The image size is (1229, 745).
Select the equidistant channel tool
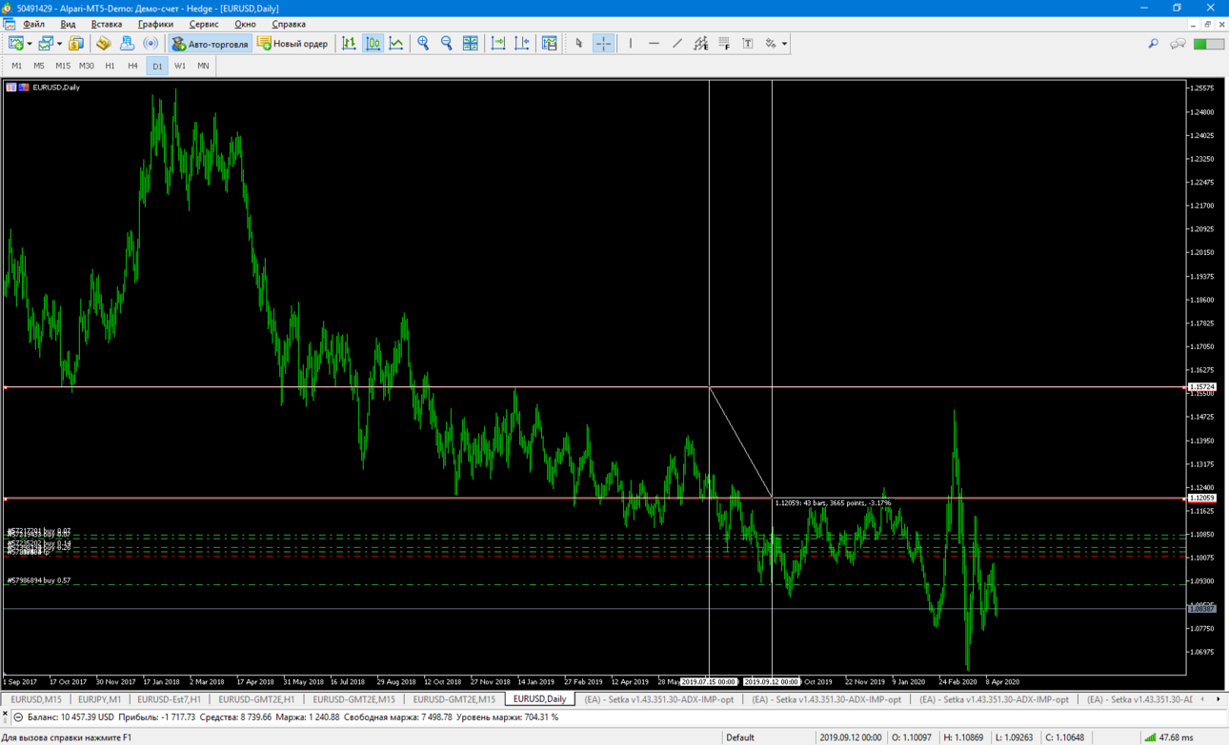[x=701, y=44]
